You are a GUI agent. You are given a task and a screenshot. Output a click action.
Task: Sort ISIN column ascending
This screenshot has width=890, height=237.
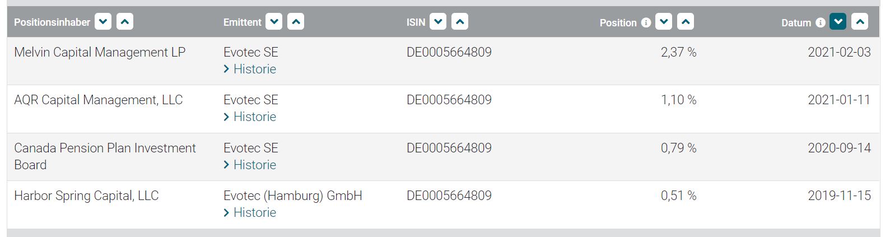tap(460, 22)
